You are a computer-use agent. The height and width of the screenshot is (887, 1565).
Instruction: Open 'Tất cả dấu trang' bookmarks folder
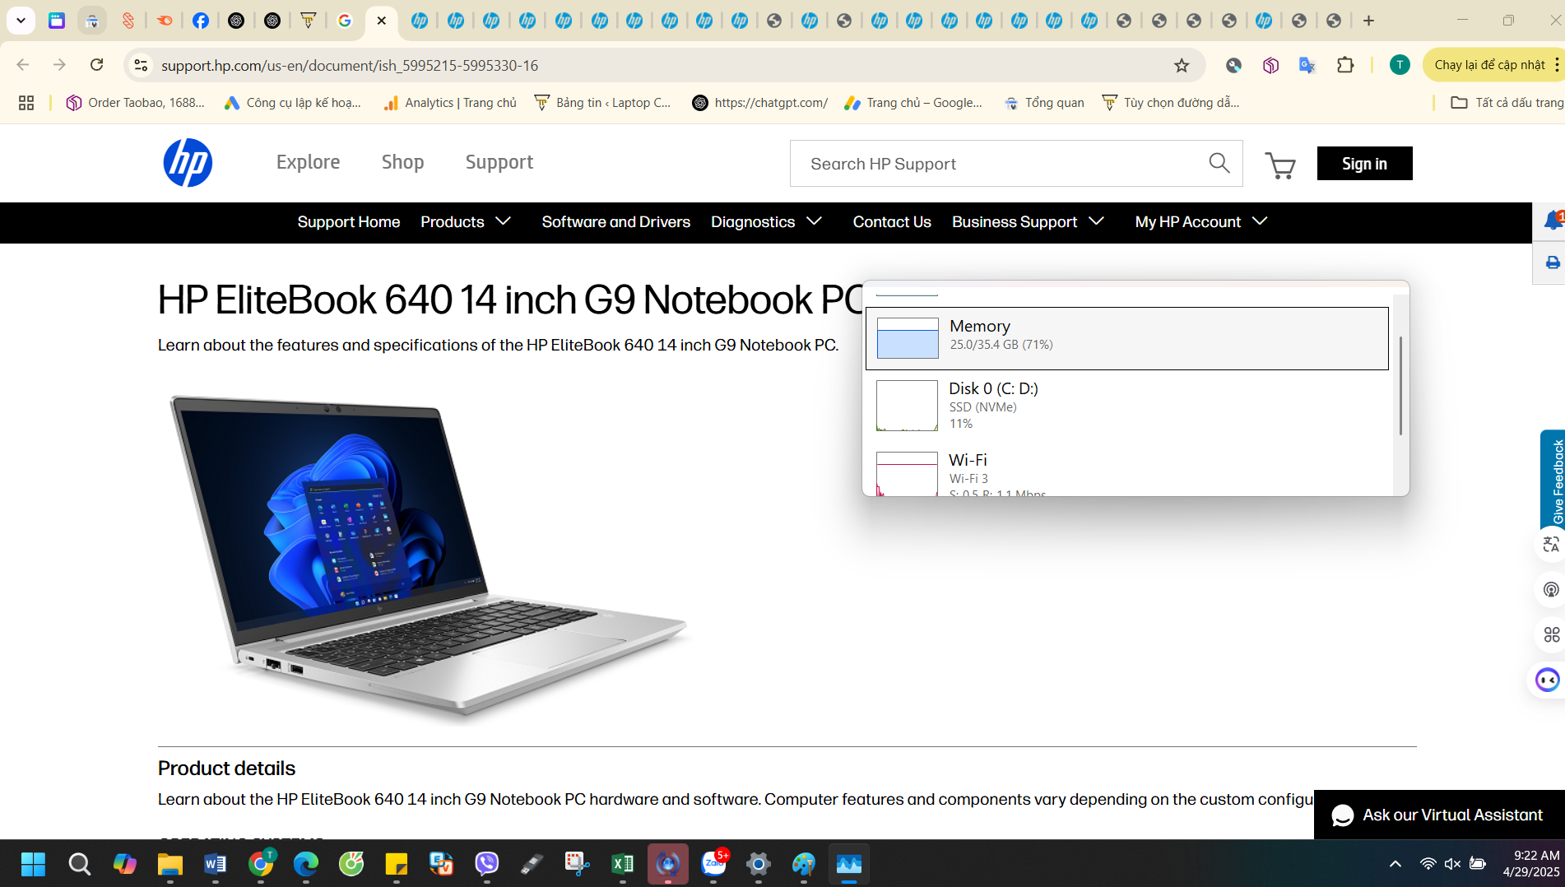tap(1506, 103)
